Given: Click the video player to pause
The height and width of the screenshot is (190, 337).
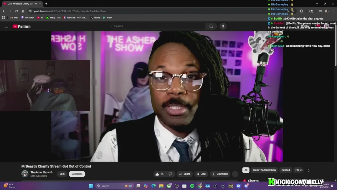Looking at the screenshot, I should pos(167,96).
